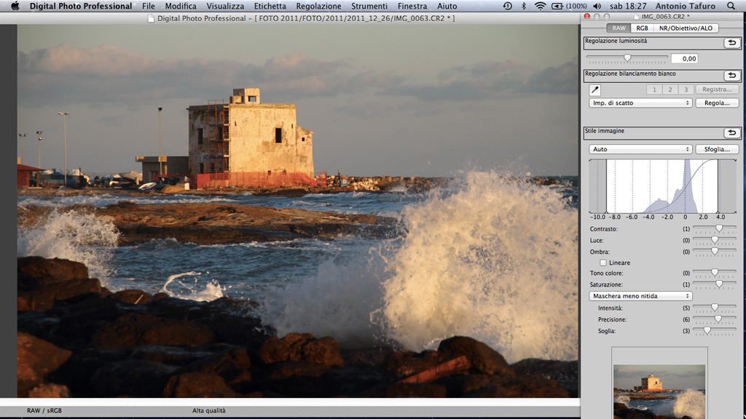This screenshot has height=419, width=746.
Task: Switch to the RAW tab
Action: tap(619, 28)
